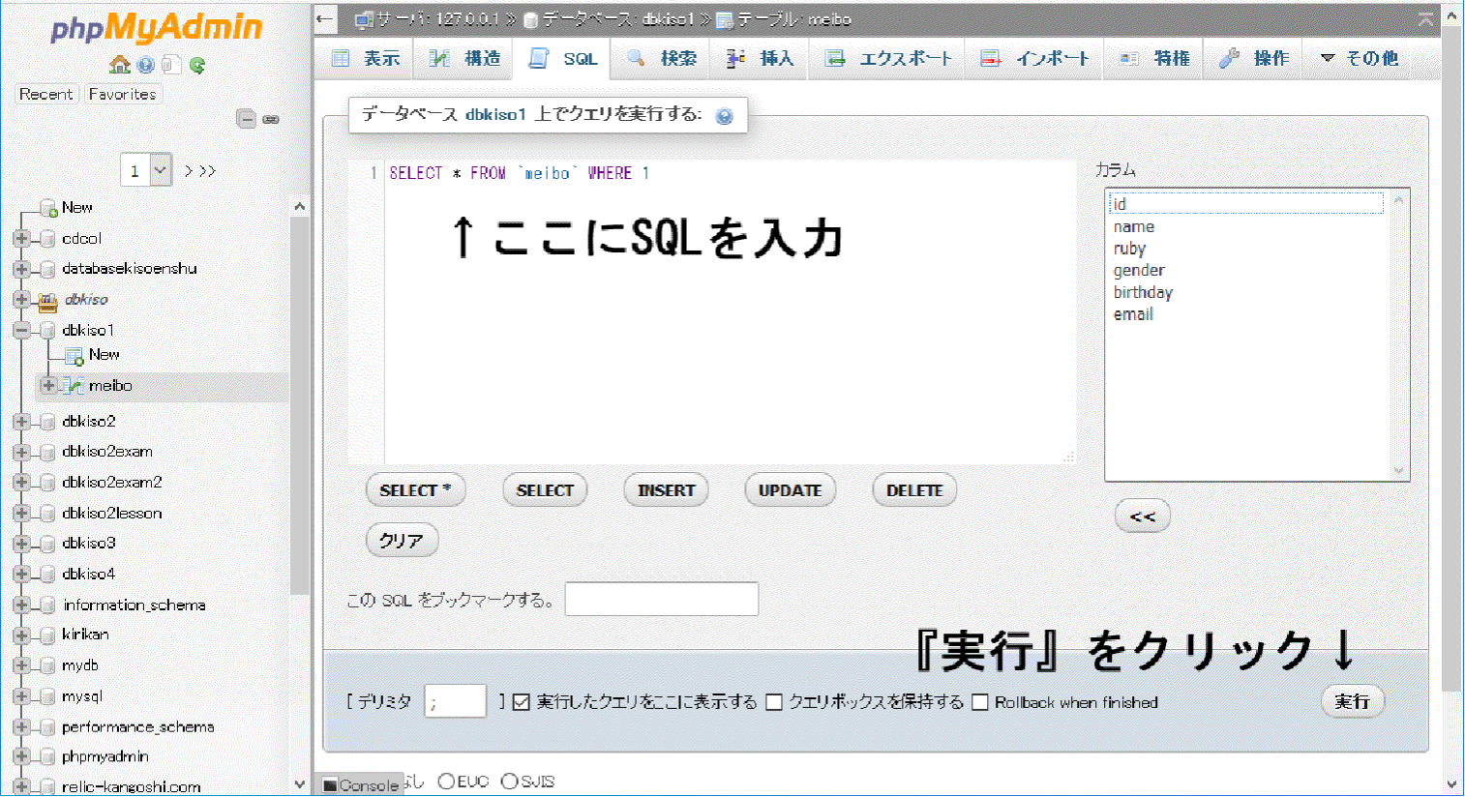Screen dimensions: 1465x797
Task: Open the その他 more tabs menu
Action: point(1360,58)
